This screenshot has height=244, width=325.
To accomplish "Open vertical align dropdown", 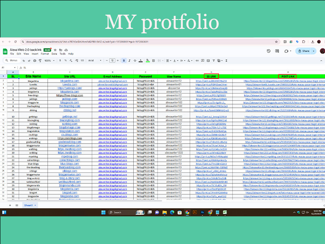I will coord(175,61).
